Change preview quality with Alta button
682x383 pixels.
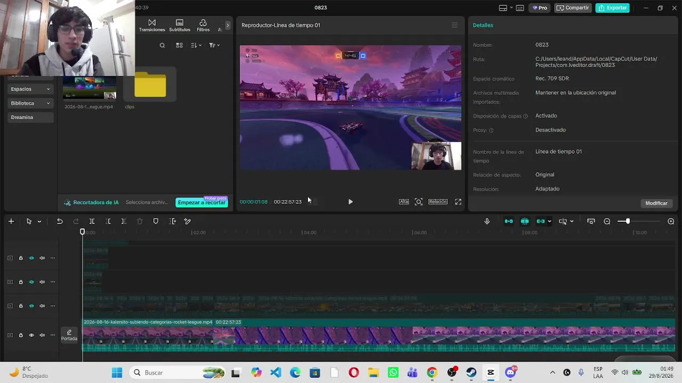click(x=404, y=202)
